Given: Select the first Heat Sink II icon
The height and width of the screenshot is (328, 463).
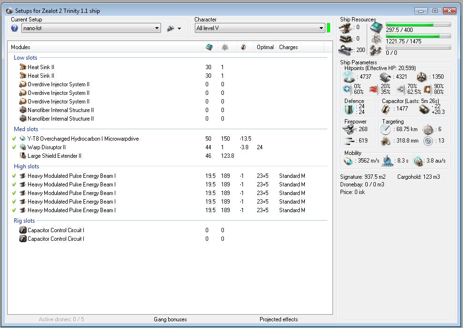Looking at the screenshot, I should pos(23,67).
